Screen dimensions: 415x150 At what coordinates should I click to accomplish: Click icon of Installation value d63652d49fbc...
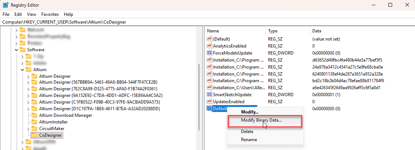[210, 60]
